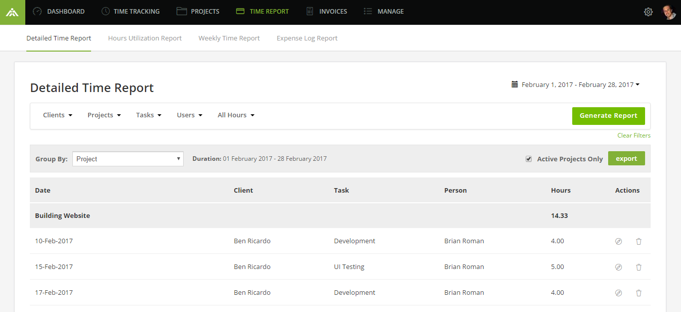Open the Projects filter dropdown
The width and height of the screenshot is (681, 312).
pos(104,115)
